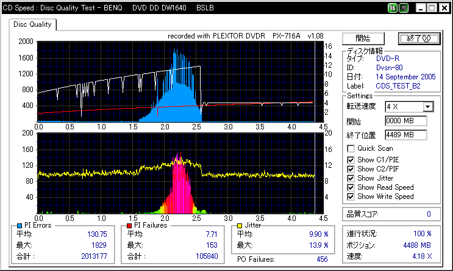Toggle the Show C2/PIF checkbox
The image size is (453, 271).
tap(351, 169)
